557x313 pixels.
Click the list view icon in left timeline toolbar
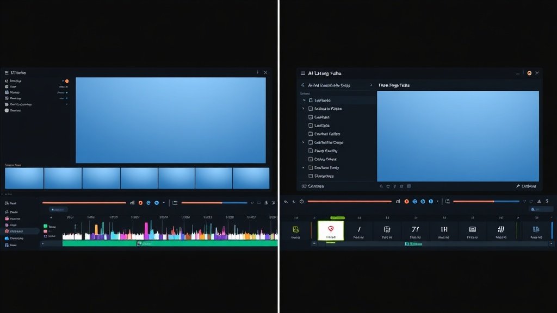pos(175,203)
